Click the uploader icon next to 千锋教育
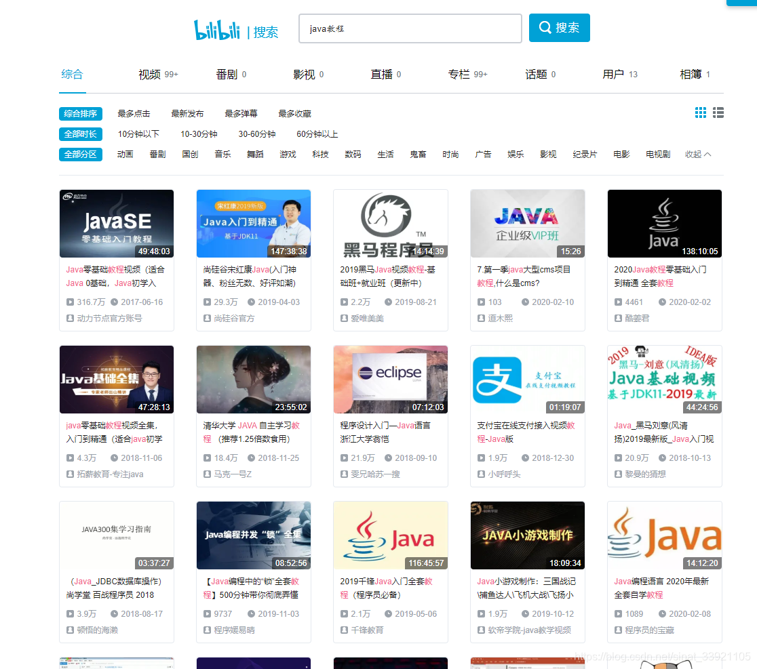This screenshot has height=669, width=757. click(x=344, y=629)
